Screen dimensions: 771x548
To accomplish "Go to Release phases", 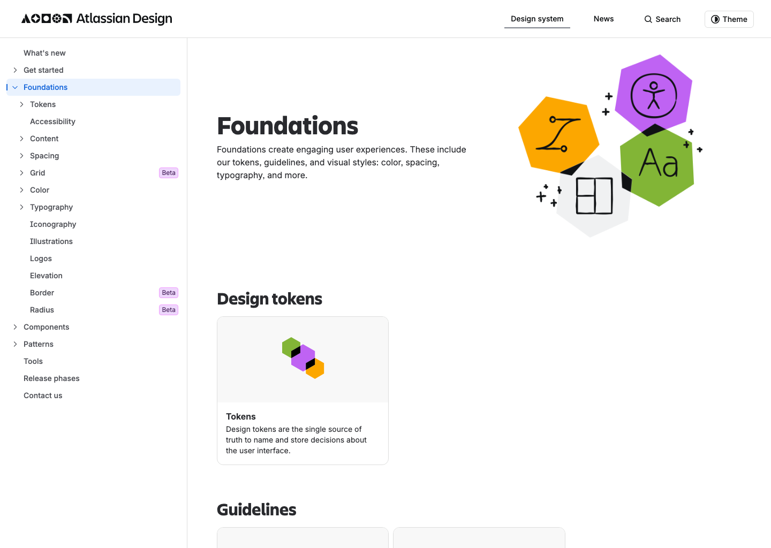I will pos(51,378).
